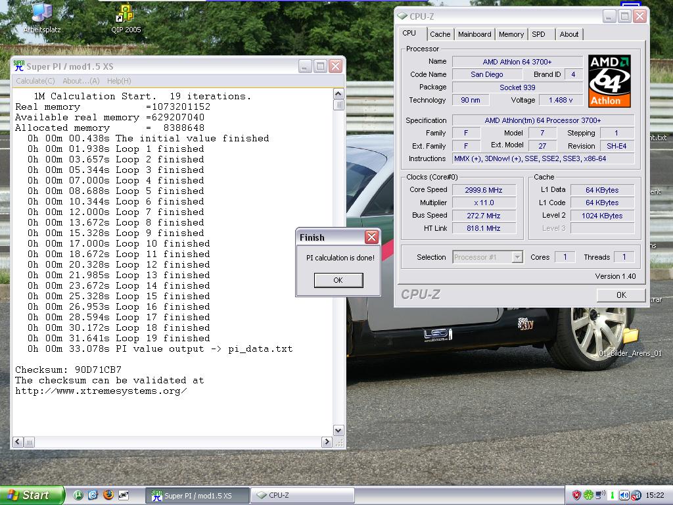Click the HT Link value 818.1 MHz
The image size is (673, 505).
pyautogui.click(x=484, y=228)
